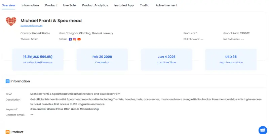Click the Country United States value
The height and width of the screenshot is (134, 269).
pos(41,33)
